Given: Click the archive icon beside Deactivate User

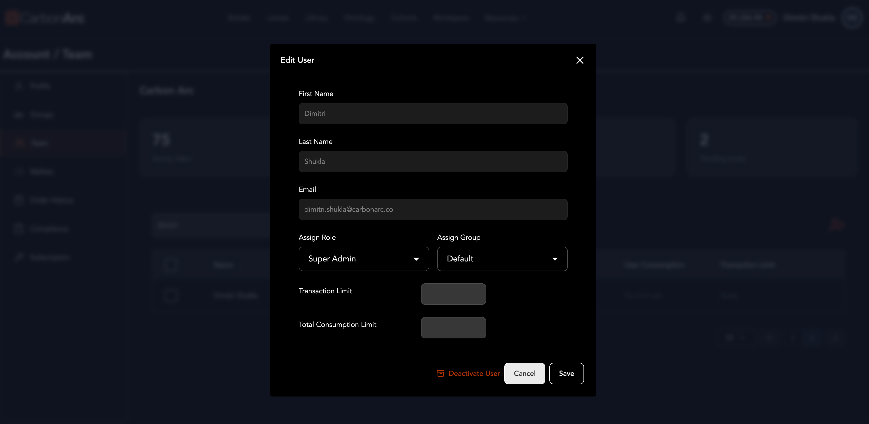Looking at the screenshot, I should pos(440,373).
